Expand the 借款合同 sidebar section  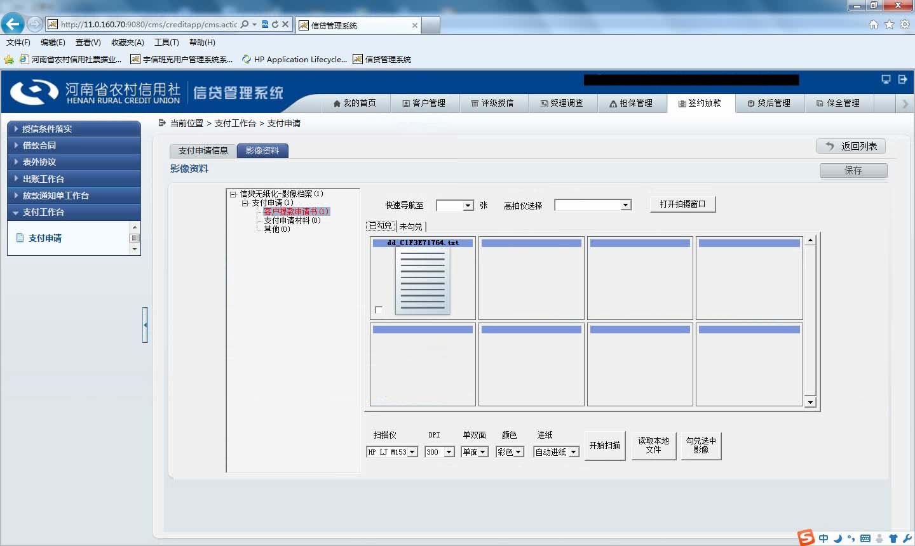[74, 145]
